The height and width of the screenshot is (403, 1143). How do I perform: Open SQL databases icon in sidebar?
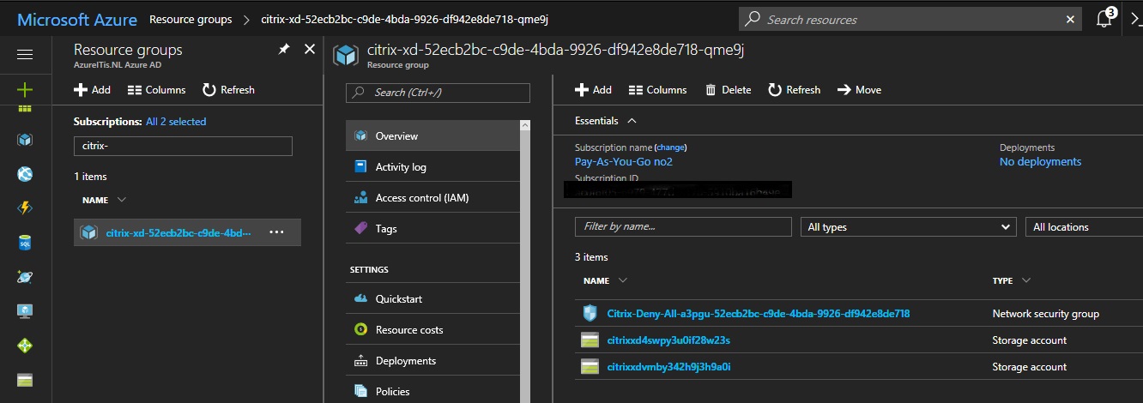[x=25, y=244]
